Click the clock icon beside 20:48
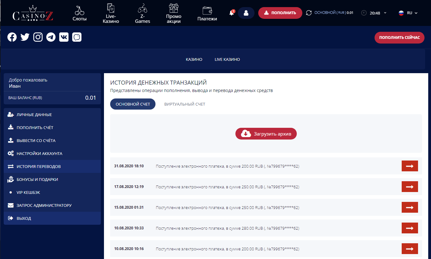 click(x=364, y=13)
